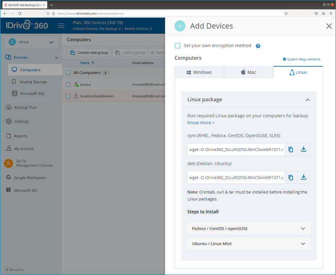Click the IDrive 360 logo

27,25
